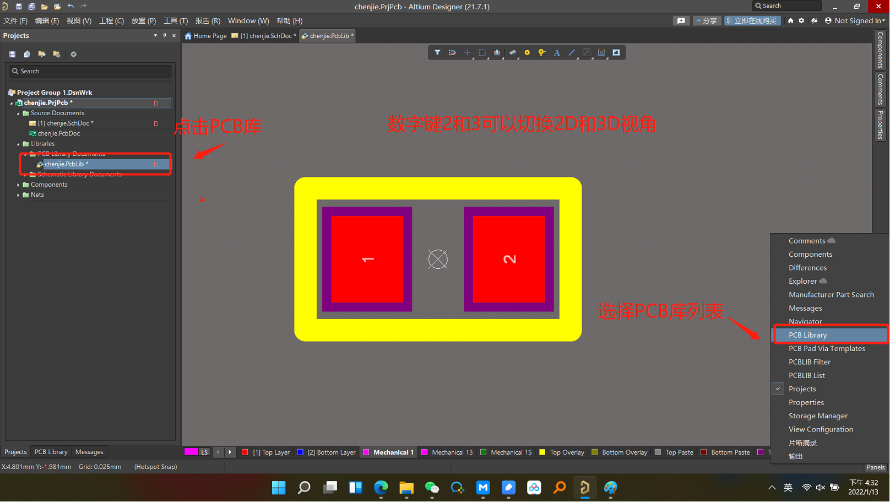Collapse the chenjie.PrjPcb project node
The height and width of the screenshot is (502, 890).
(x=11, y=103)
